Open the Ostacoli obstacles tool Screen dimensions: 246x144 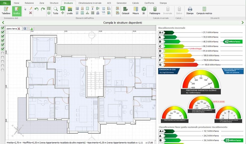click(126, 10)
